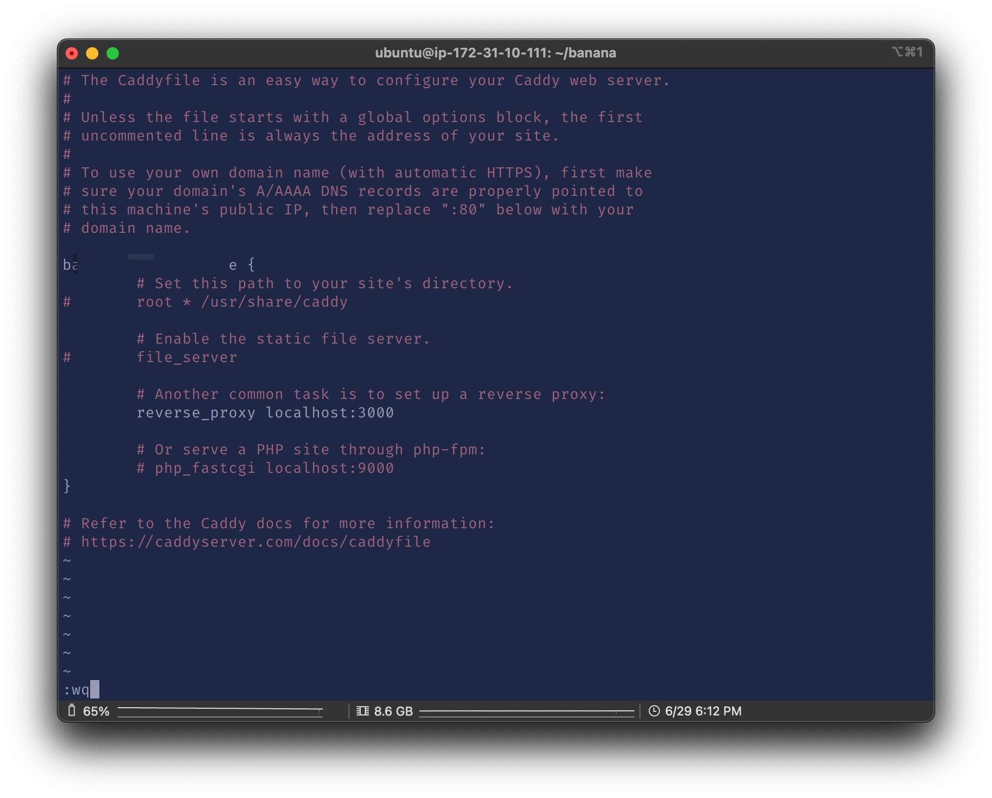The image size is (992, 798).
Task: Click the closing curly brace of site block
Action: (x=67, y=486)
